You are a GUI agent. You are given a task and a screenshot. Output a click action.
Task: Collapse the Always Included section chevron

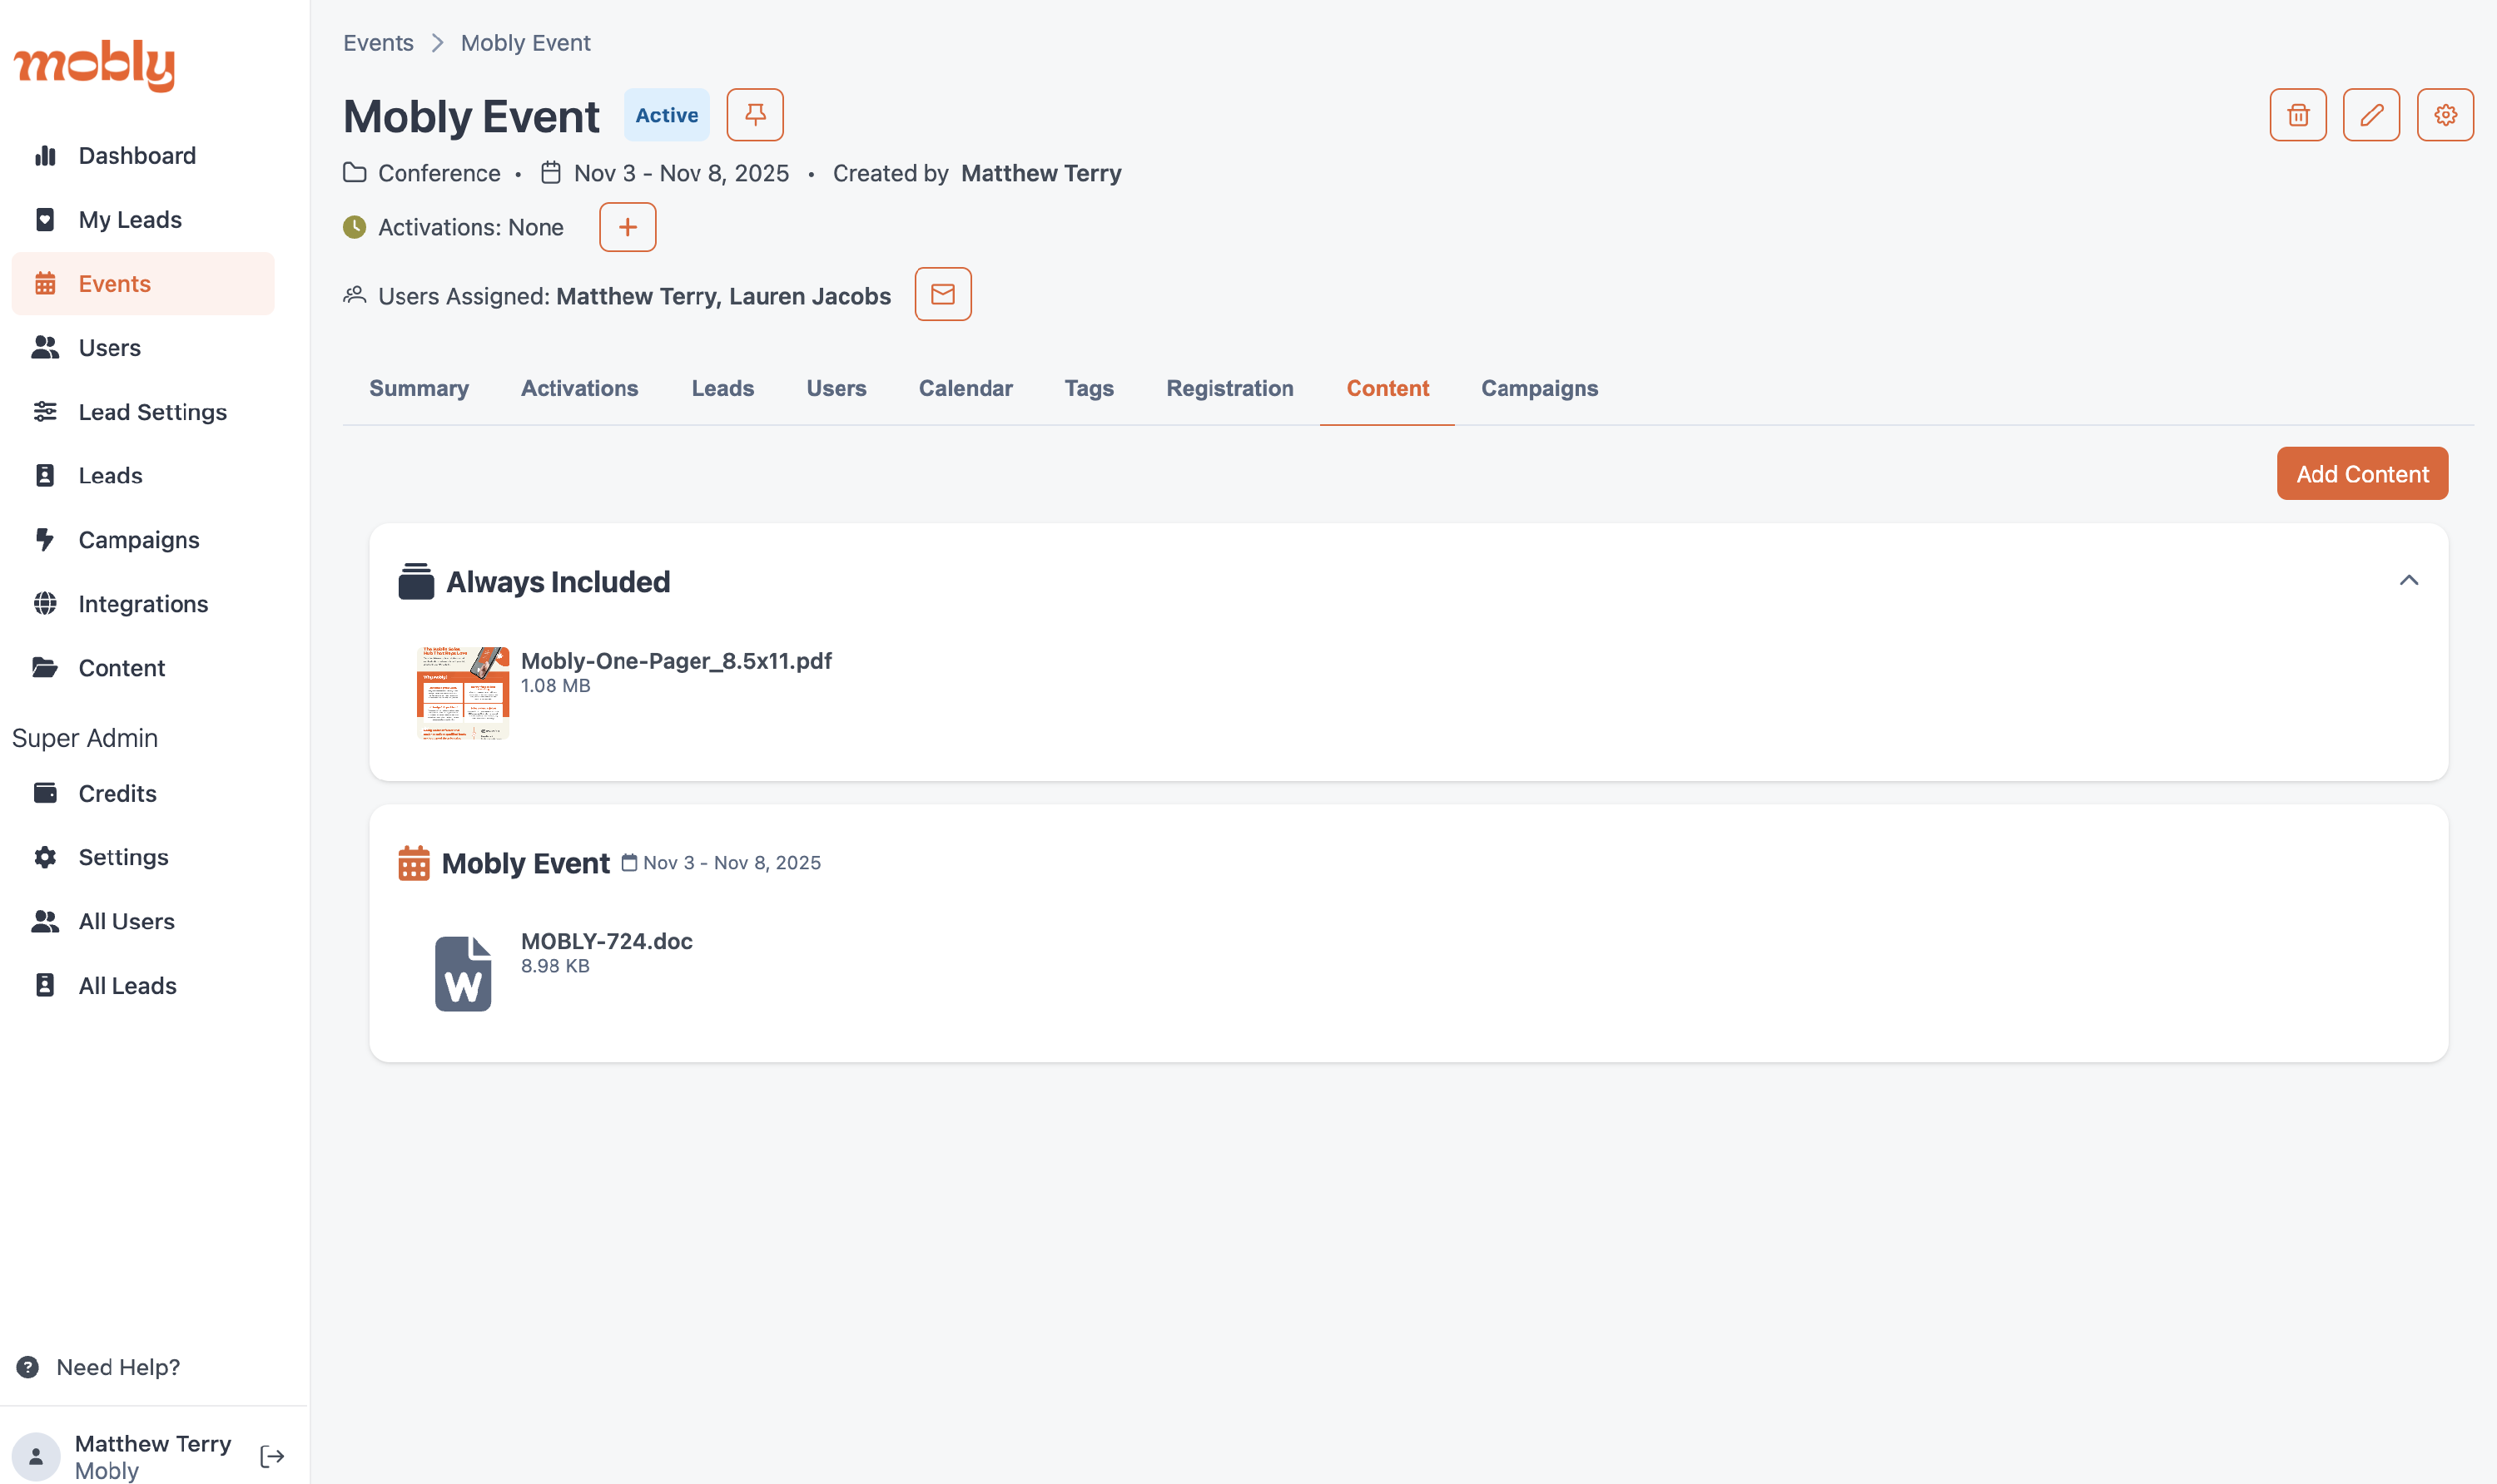pyautogui.click(x=2408, y=580)
